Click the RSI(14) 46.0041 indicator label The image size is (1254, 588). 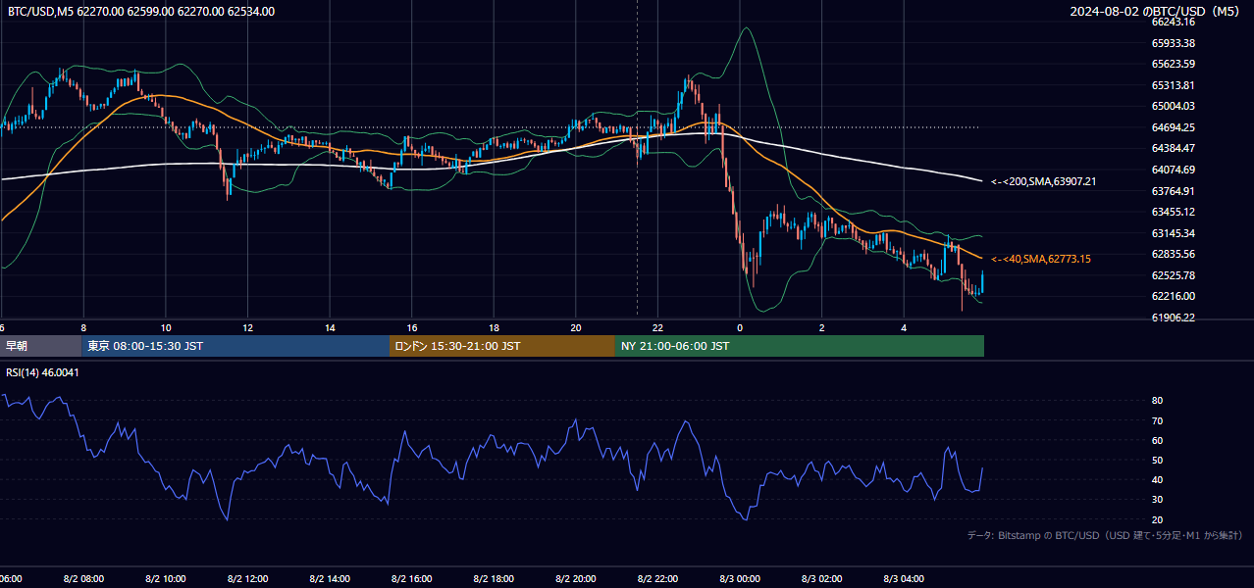(43, 372)
